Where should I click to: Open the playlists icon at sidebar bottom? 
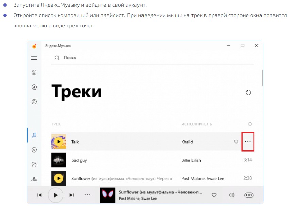[34, 179]
